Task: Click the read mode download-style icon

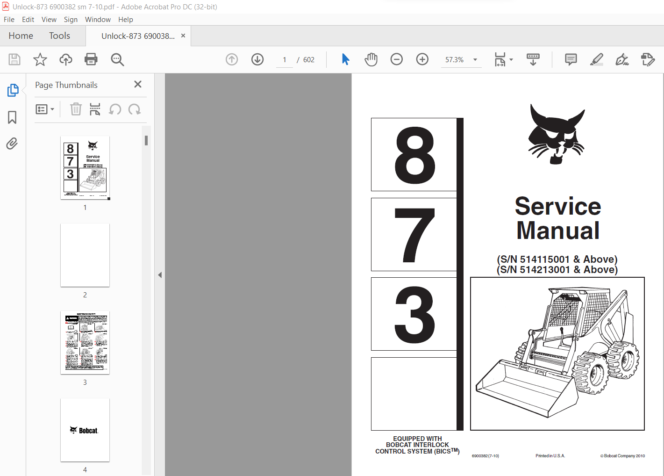Action: (533, 59)
